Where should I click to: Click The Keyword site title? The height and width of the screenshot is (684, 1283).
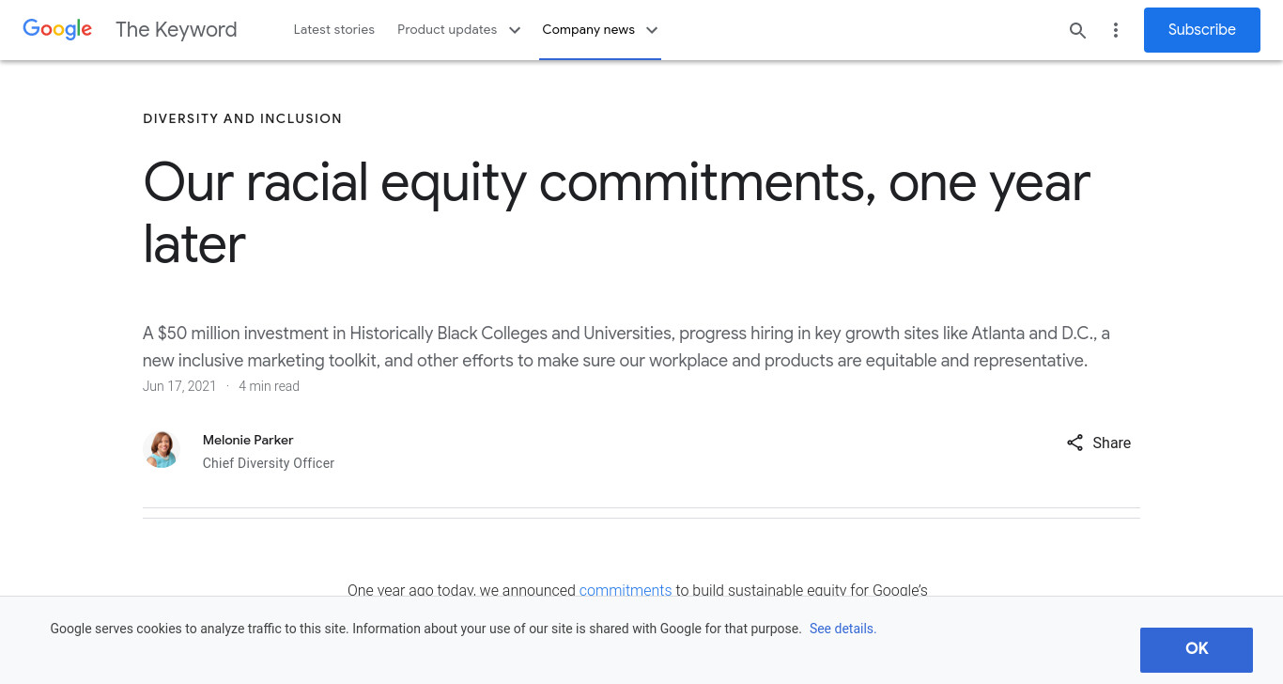pyautogui.click(x=177, y=29)
